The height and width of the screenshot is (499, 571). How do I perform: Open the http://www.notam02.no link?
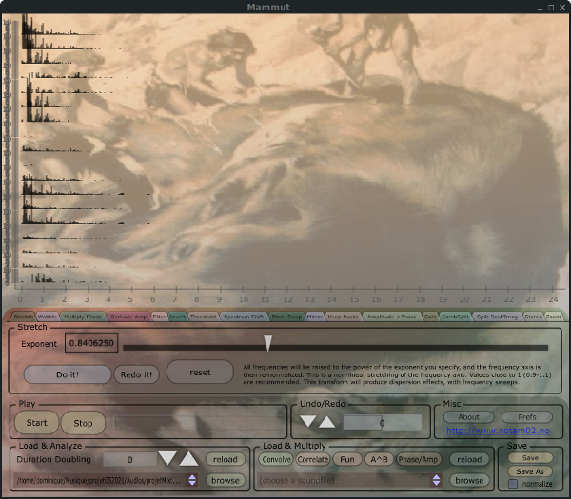(498, 431)
